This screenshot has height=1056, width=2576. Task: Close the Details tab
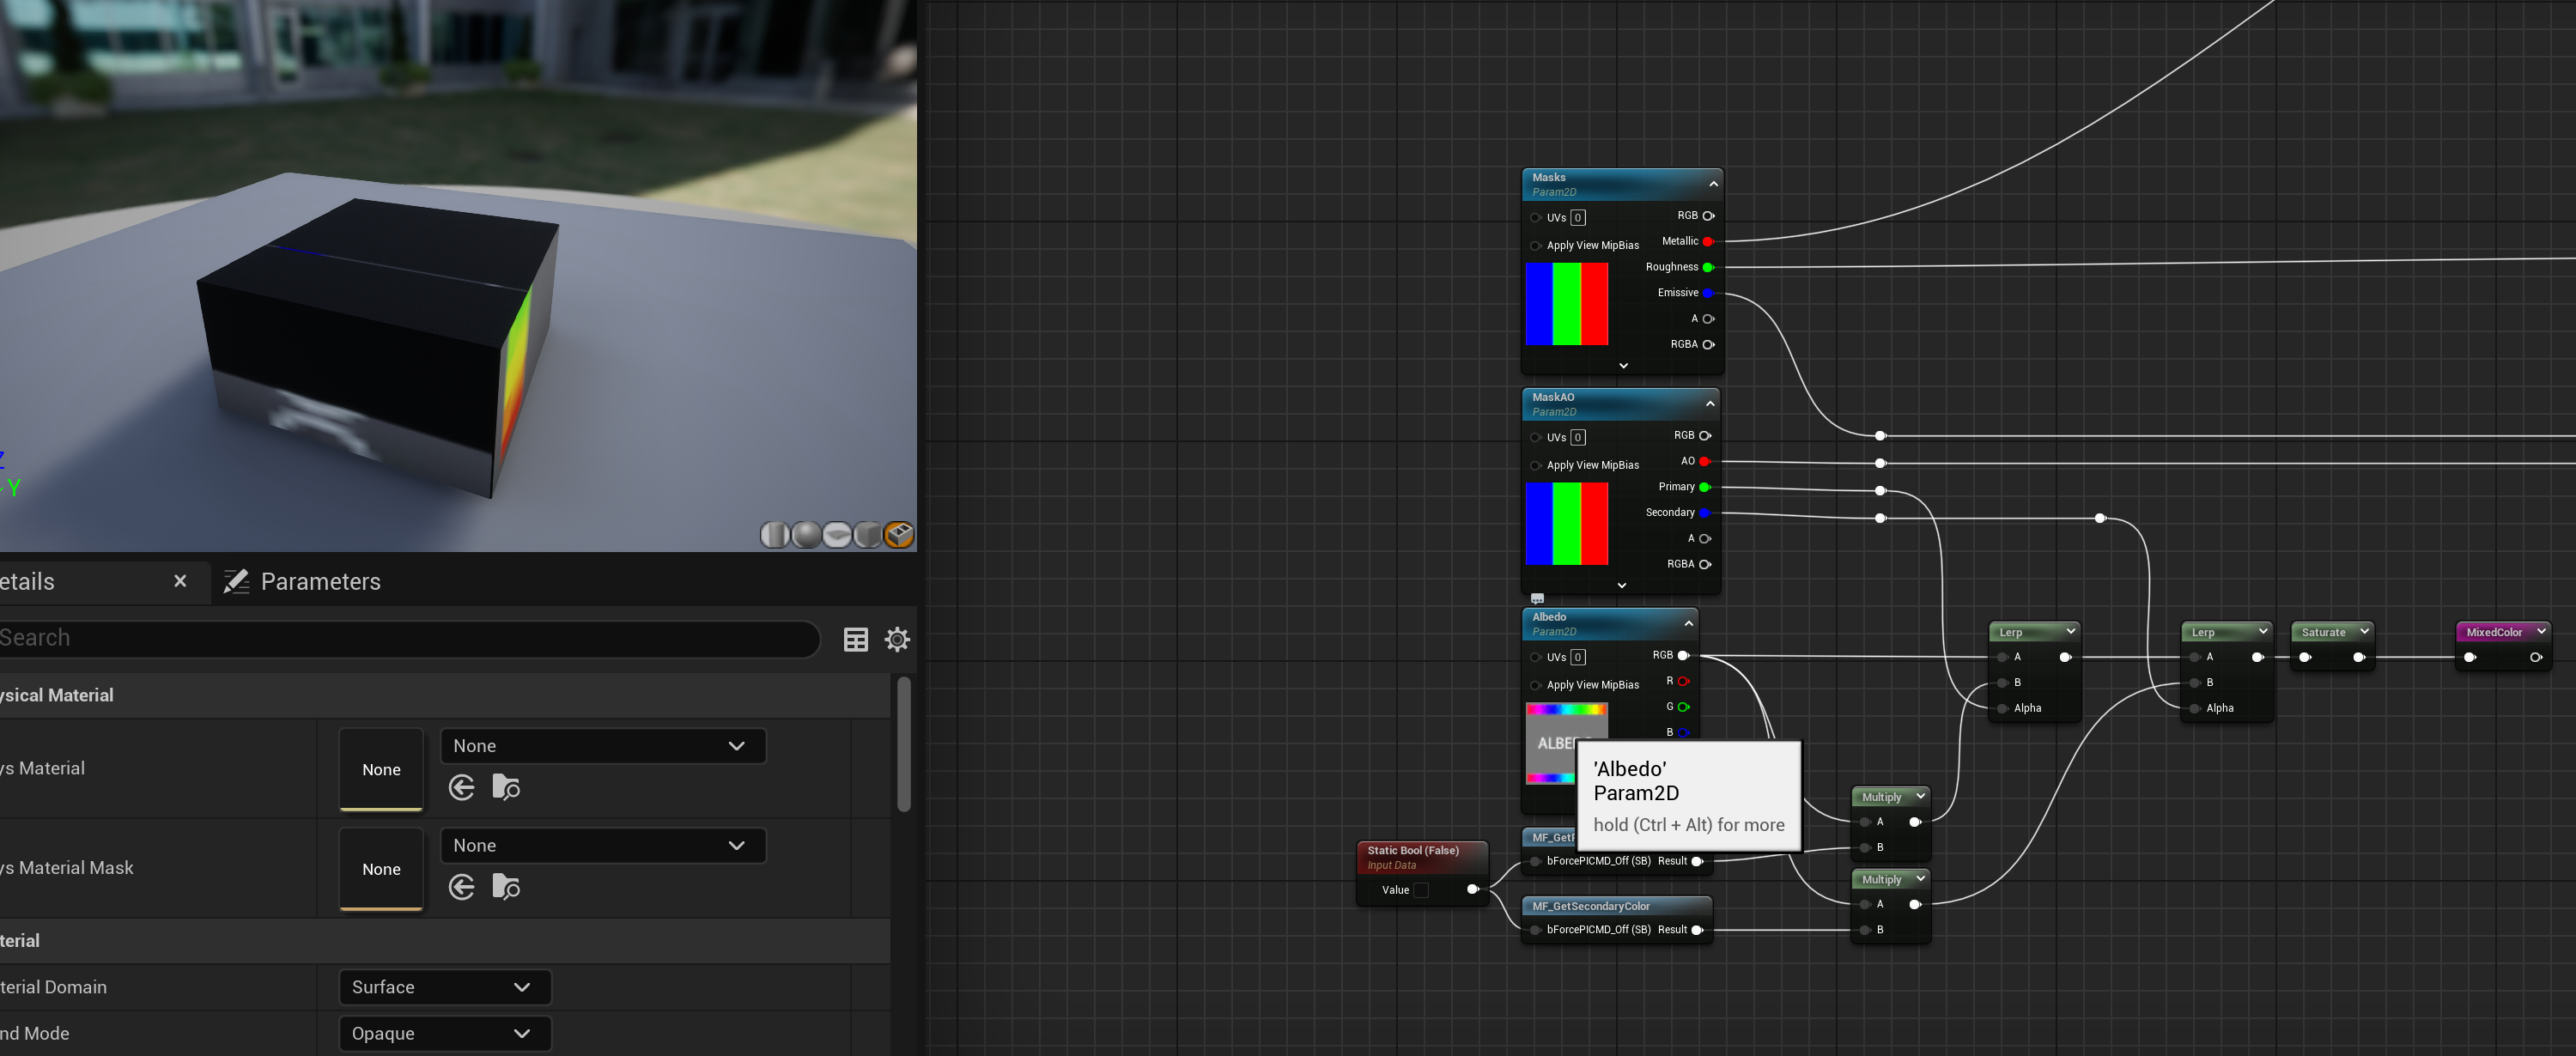coord(180,581)
